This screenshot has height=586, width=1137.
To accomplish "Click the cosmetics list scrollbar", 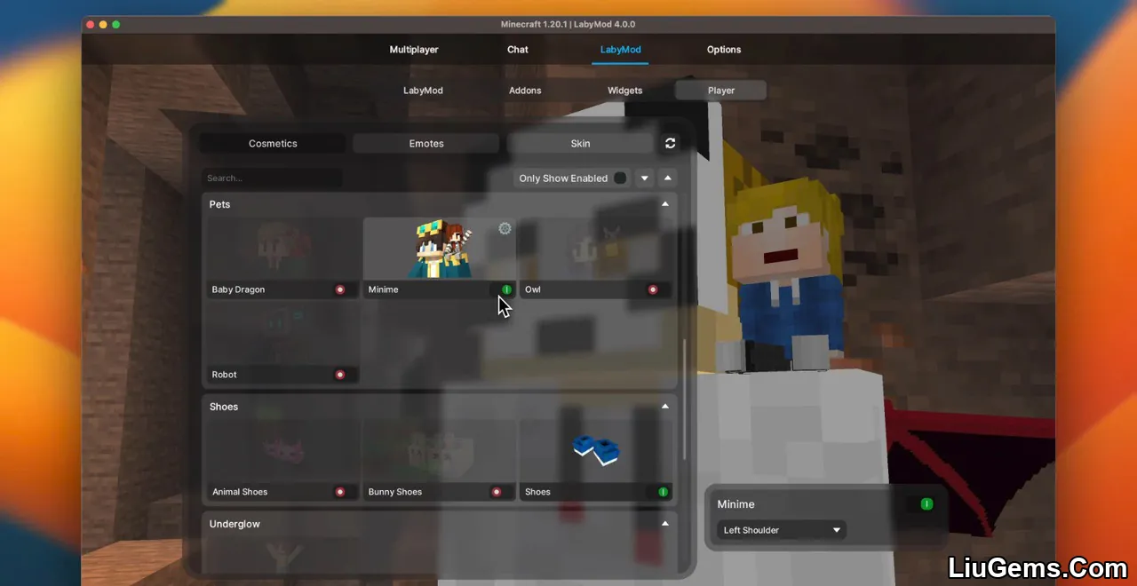I will point(684,400).
